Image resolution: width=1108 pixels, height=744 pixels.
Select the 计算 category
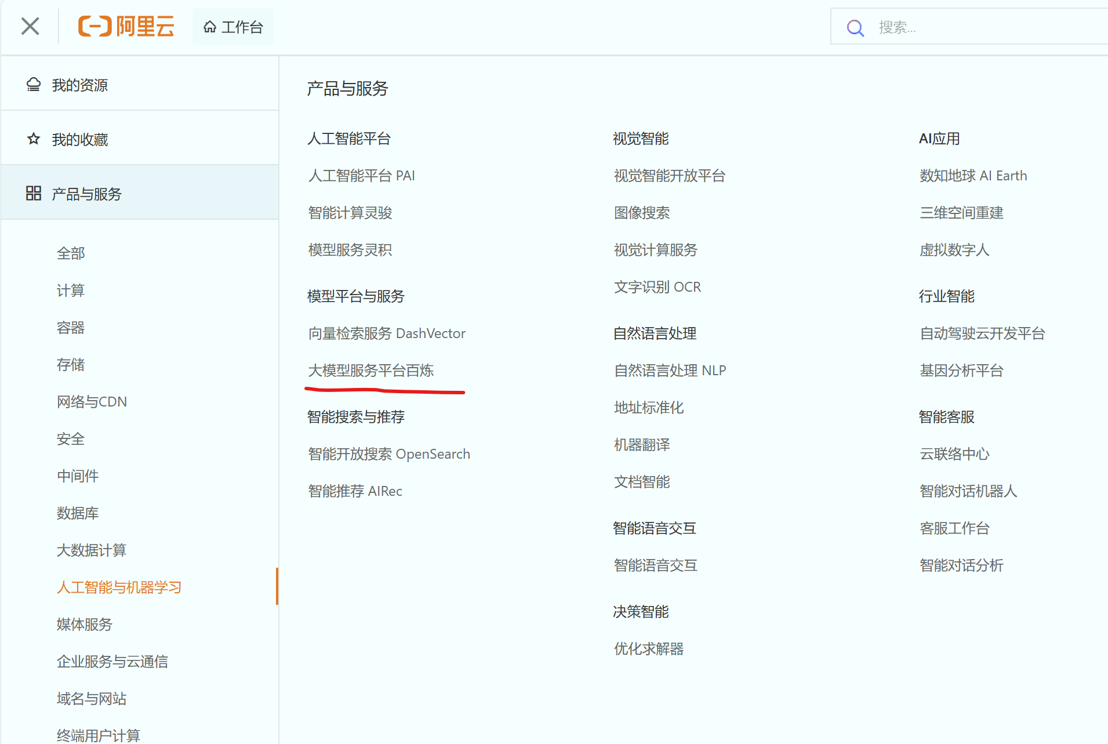tap(71, 290)
